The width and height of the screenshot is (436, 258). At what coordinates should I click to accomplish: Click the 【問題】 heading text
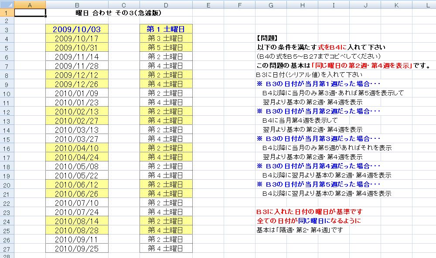(267, 38)
